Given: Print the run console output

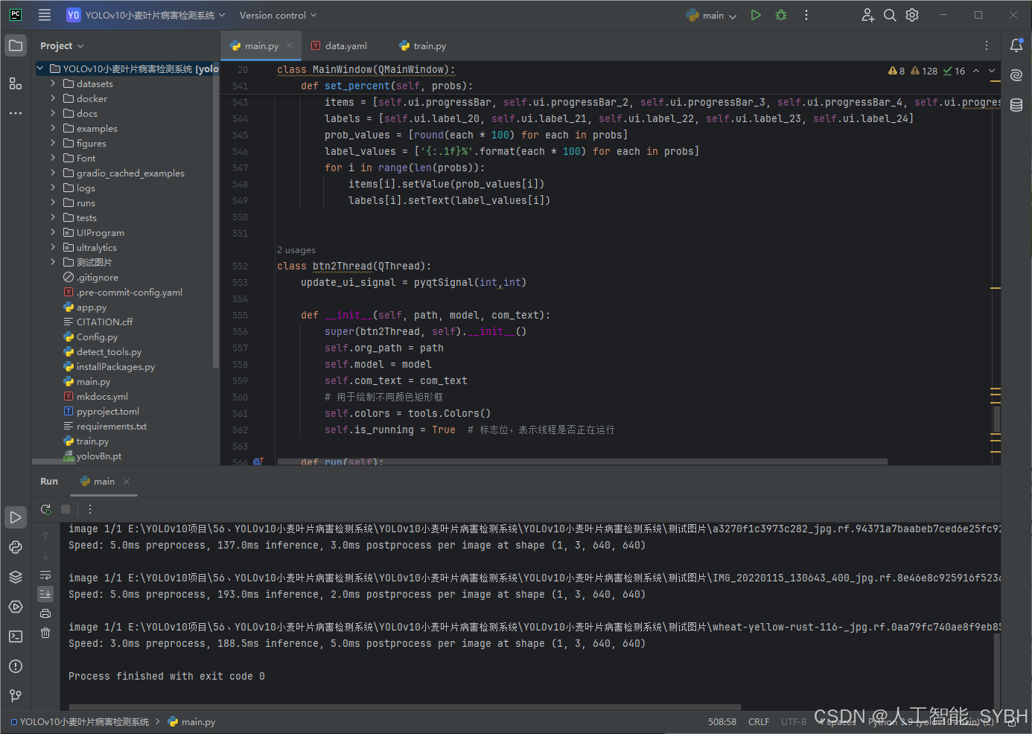Looking at the screenshot, I should pyautogui.click(x=45, y=613).
